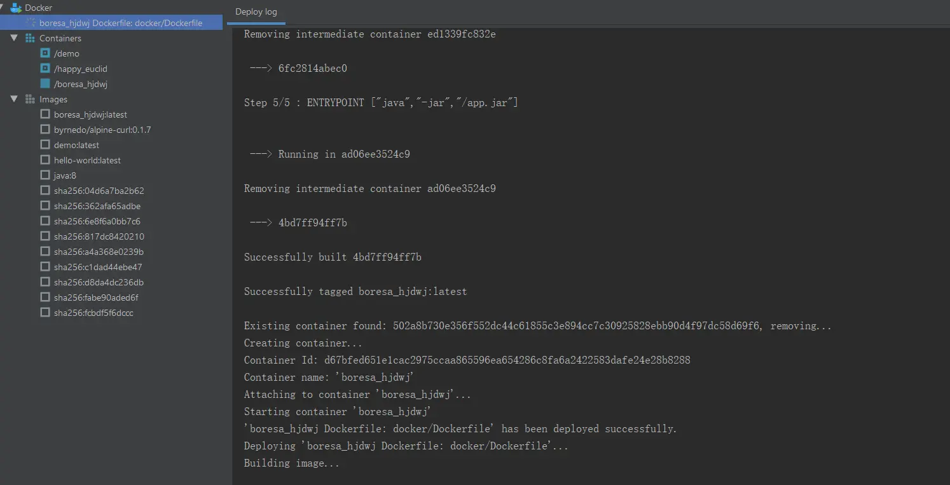Image resolution: width=950 pixels, height=485 pixels.
Task: Click the checkbox icon for sha256:d8da4dc236db
Action: [45, 282]
